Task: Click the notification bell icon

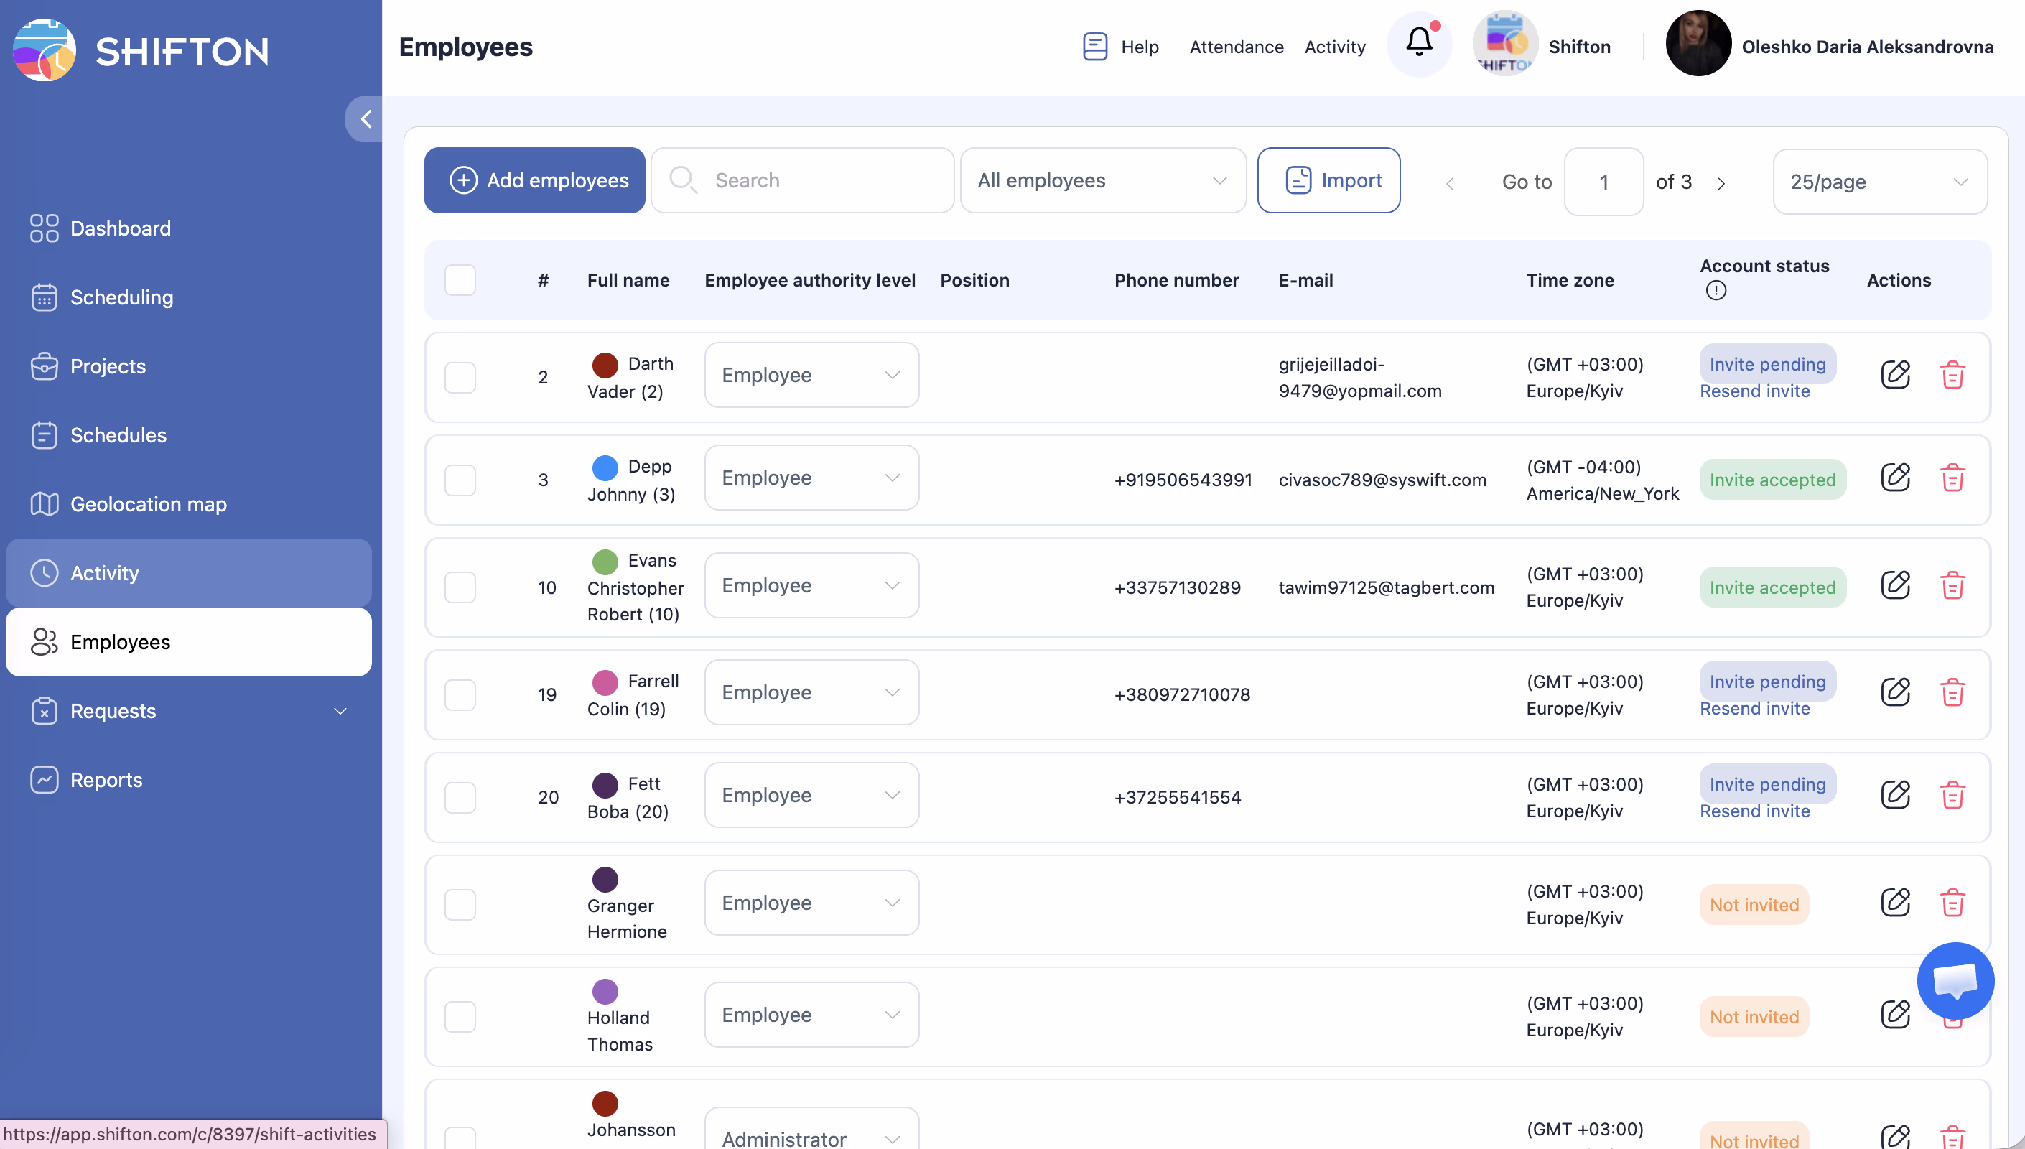Action: click(1418, 43)
